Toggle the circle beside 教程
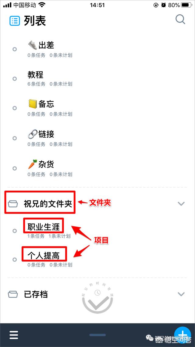 tap(15, 79)
